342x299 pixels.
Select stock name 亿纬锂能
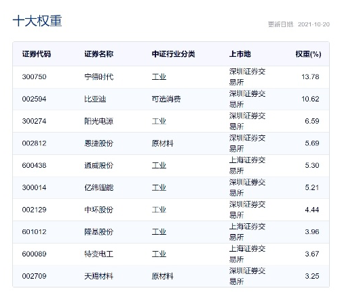pos(99,187)
